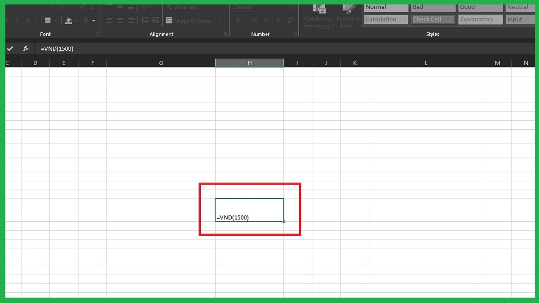Open the Conditional Formatting menu
Viewport: 539px width, 303px height.
[318, 15]
